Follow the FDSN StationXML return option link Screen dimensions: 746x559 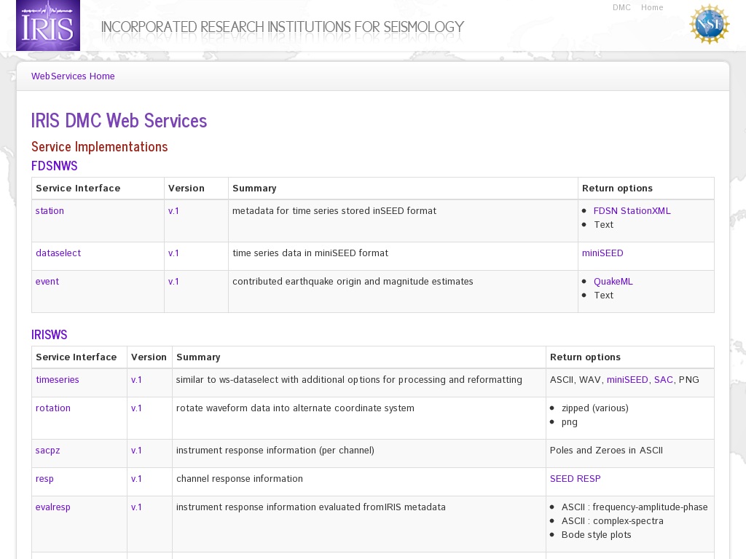(632, 211)
